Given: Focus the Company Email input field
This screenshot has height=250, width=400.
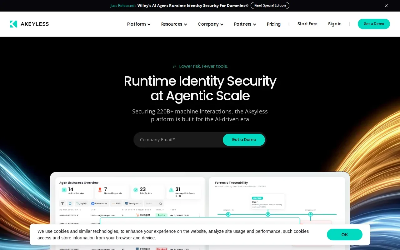Looking at the screenshot, I should point(178,140).
